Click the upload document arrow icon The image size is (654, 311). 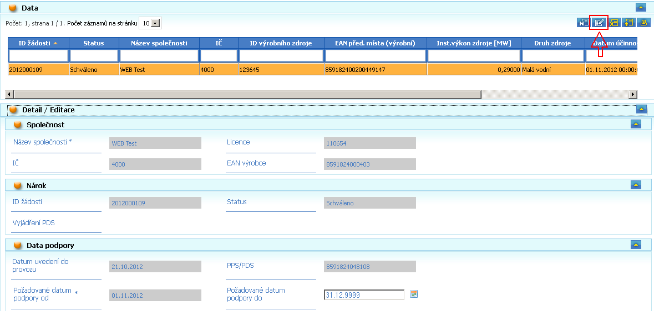pyautogui.click(x=628, y=23)
